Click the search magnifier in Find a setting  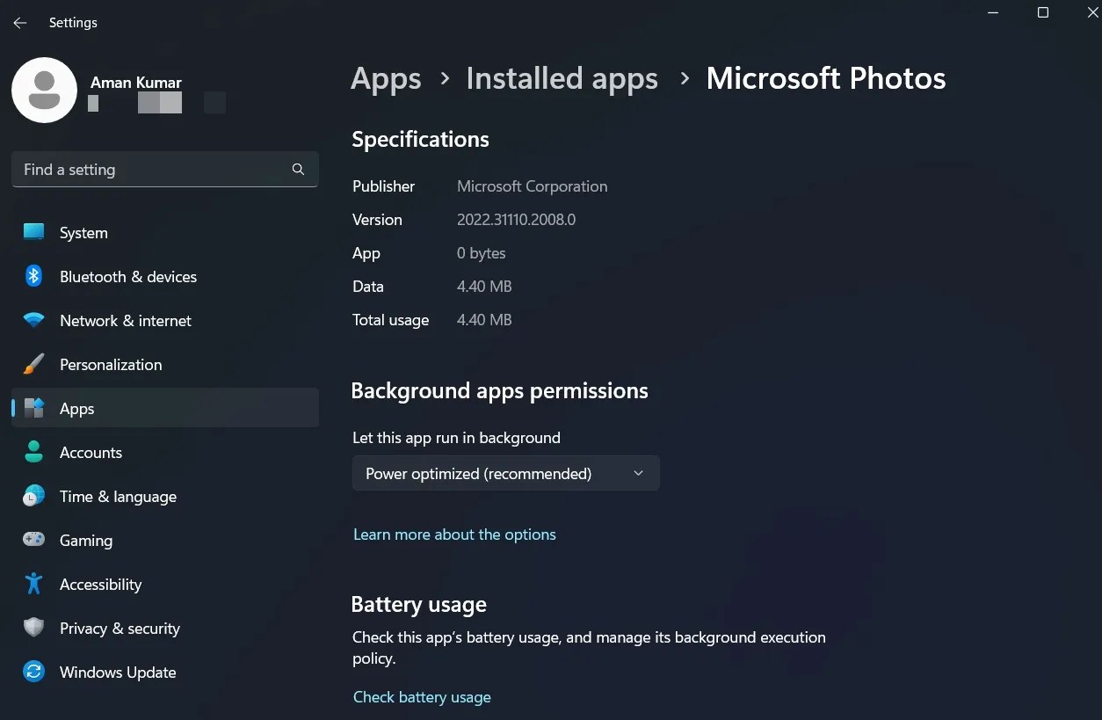298,169
